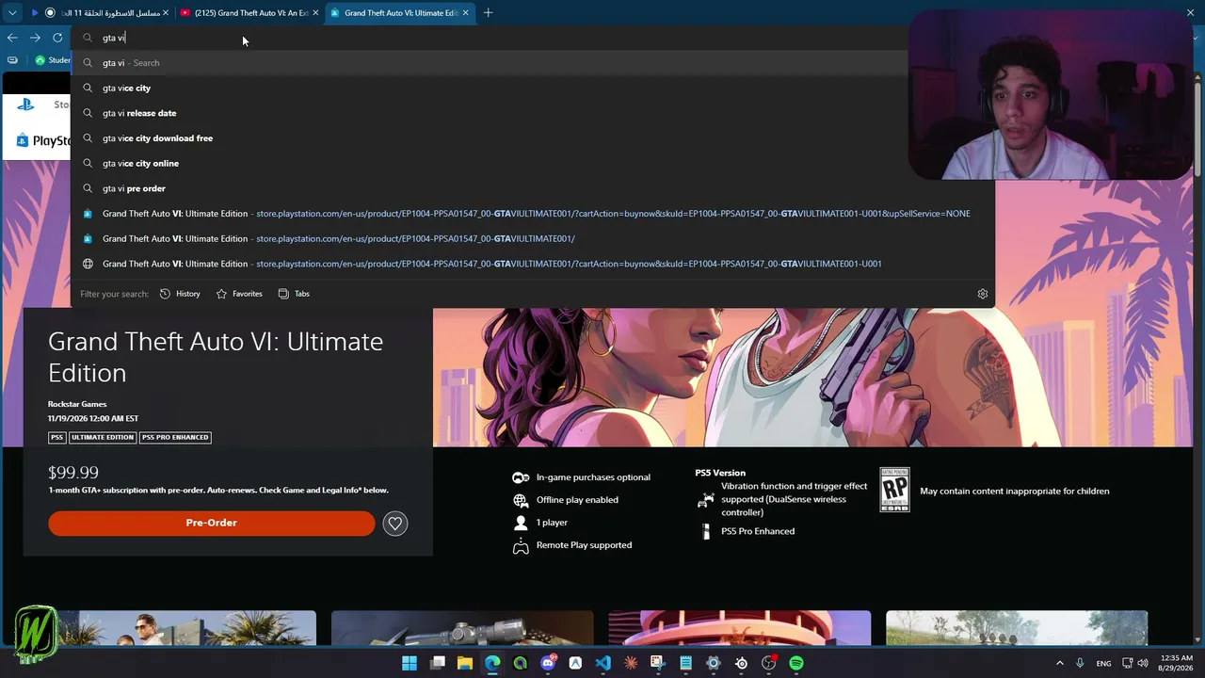The image size is (1205, 678).
Task: Switch to the Arabic series episode tab
Action: [x=99, y=13]
